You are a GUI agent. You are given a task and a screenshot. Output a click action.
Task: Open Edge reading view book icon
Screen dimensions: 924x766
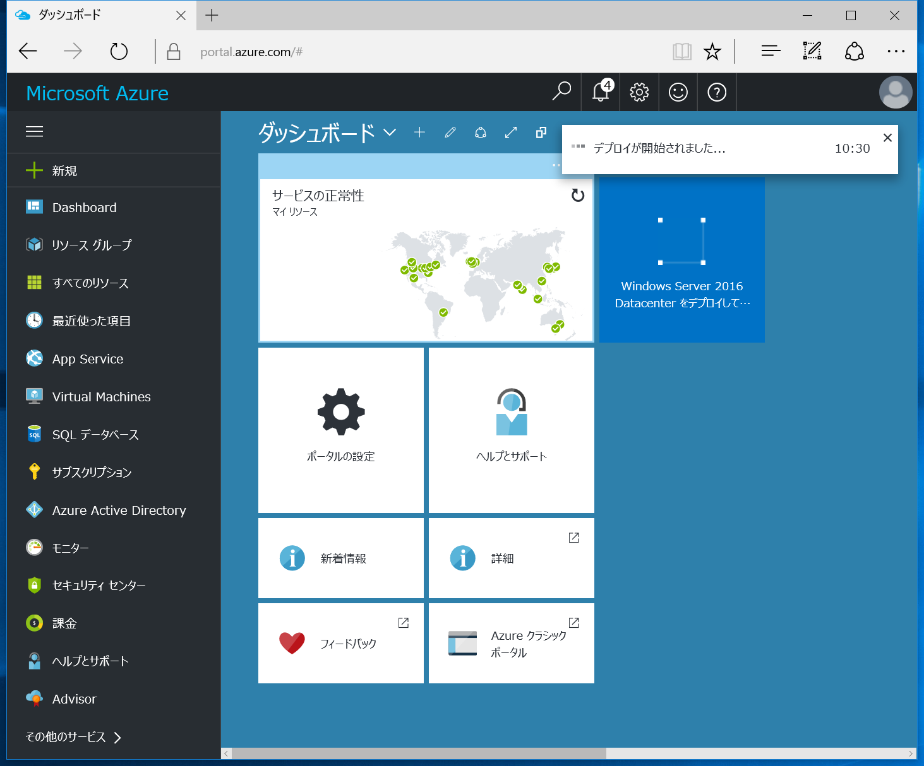682,51
